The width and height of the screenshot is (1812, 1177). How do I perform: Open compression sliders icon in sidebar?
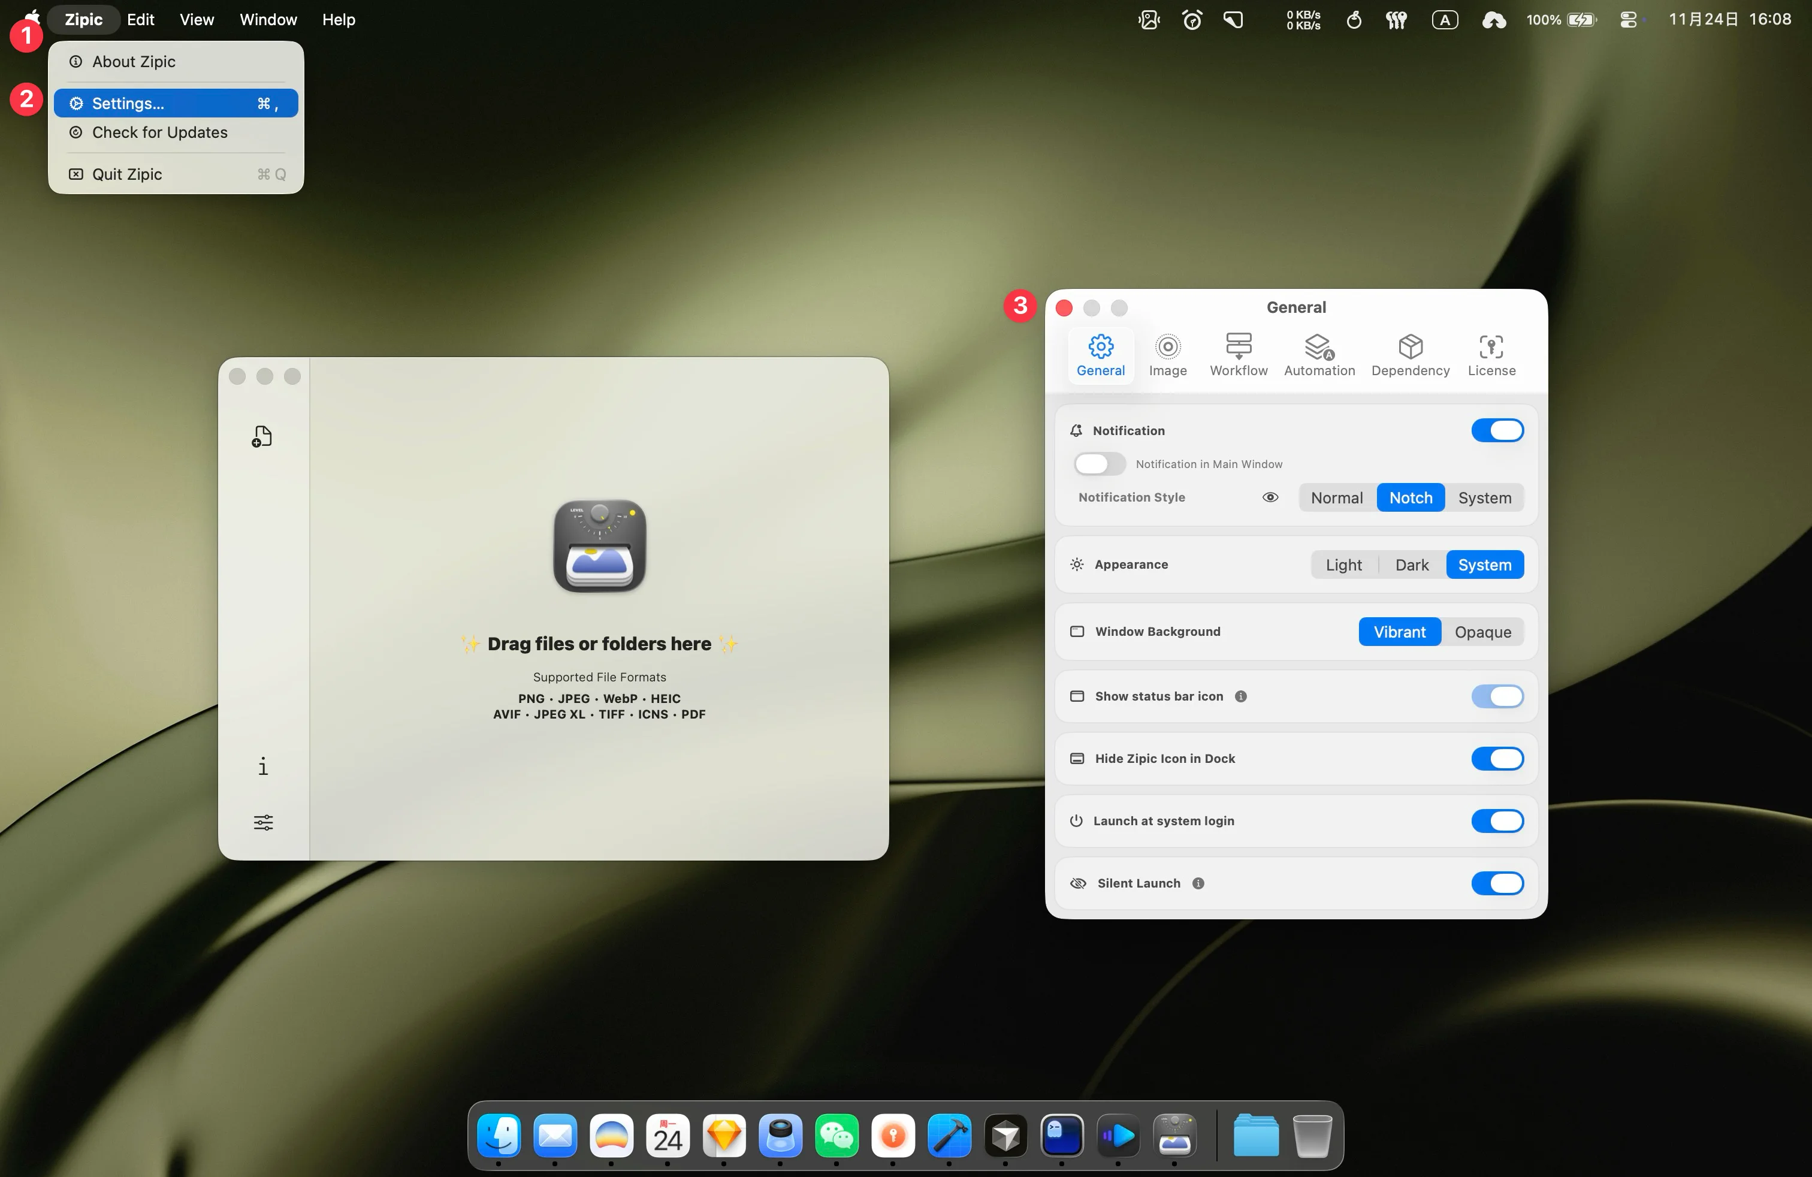262,822
